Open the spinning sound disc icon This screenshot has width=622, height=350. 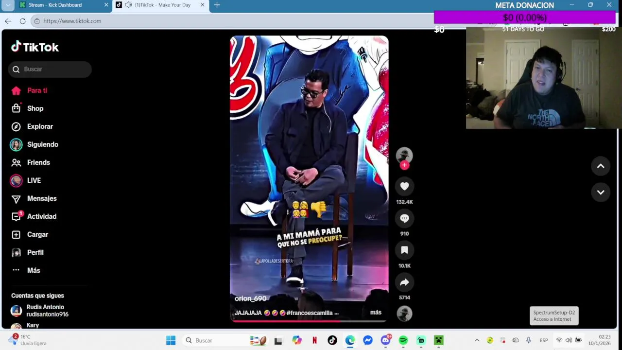point(404,314)
